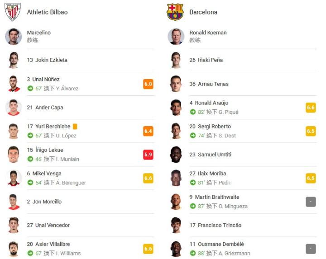Image resolution: width=326 pixels, height=259 pixels.
Task: Click green substitution arrow under Mikel Vesga
Action: (x=30, y=183)
